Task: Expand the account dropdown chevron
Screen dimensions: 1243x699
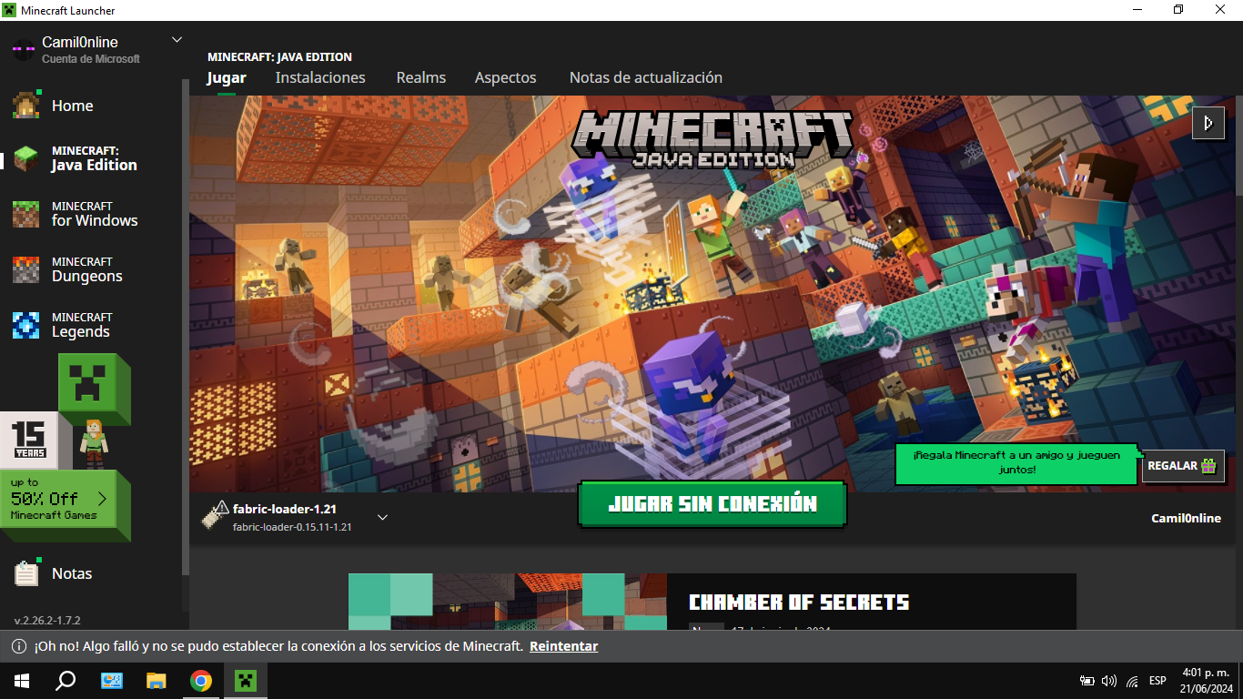Action: pyautogui.click(x=177, y=40)
